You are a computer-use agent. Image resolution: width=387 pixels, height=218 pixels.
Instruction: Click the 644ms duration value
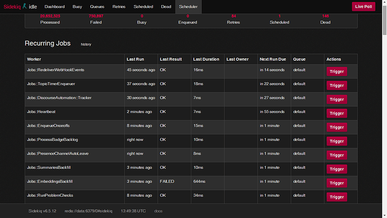(x=199, y=181)
